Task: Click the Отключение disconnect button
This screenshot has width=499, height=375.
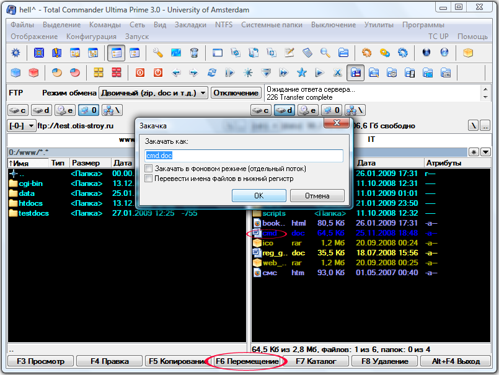Action: pos(236,93)
